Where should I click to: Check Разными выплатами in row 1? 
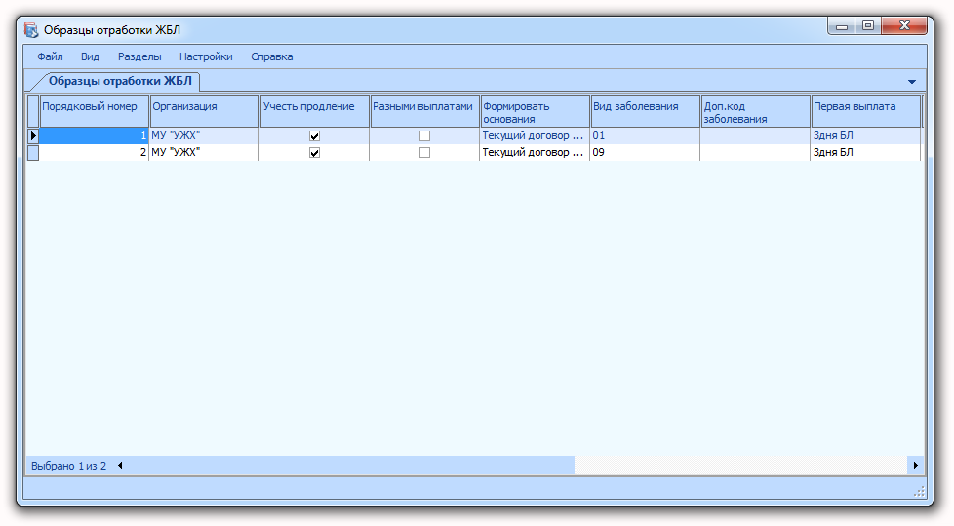pos(424,136)
